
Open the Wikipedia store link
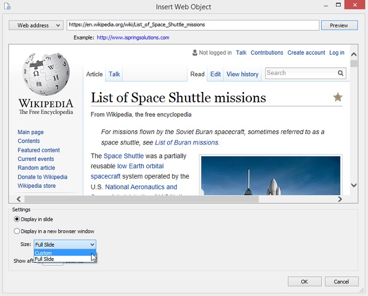tap(37, 186)
